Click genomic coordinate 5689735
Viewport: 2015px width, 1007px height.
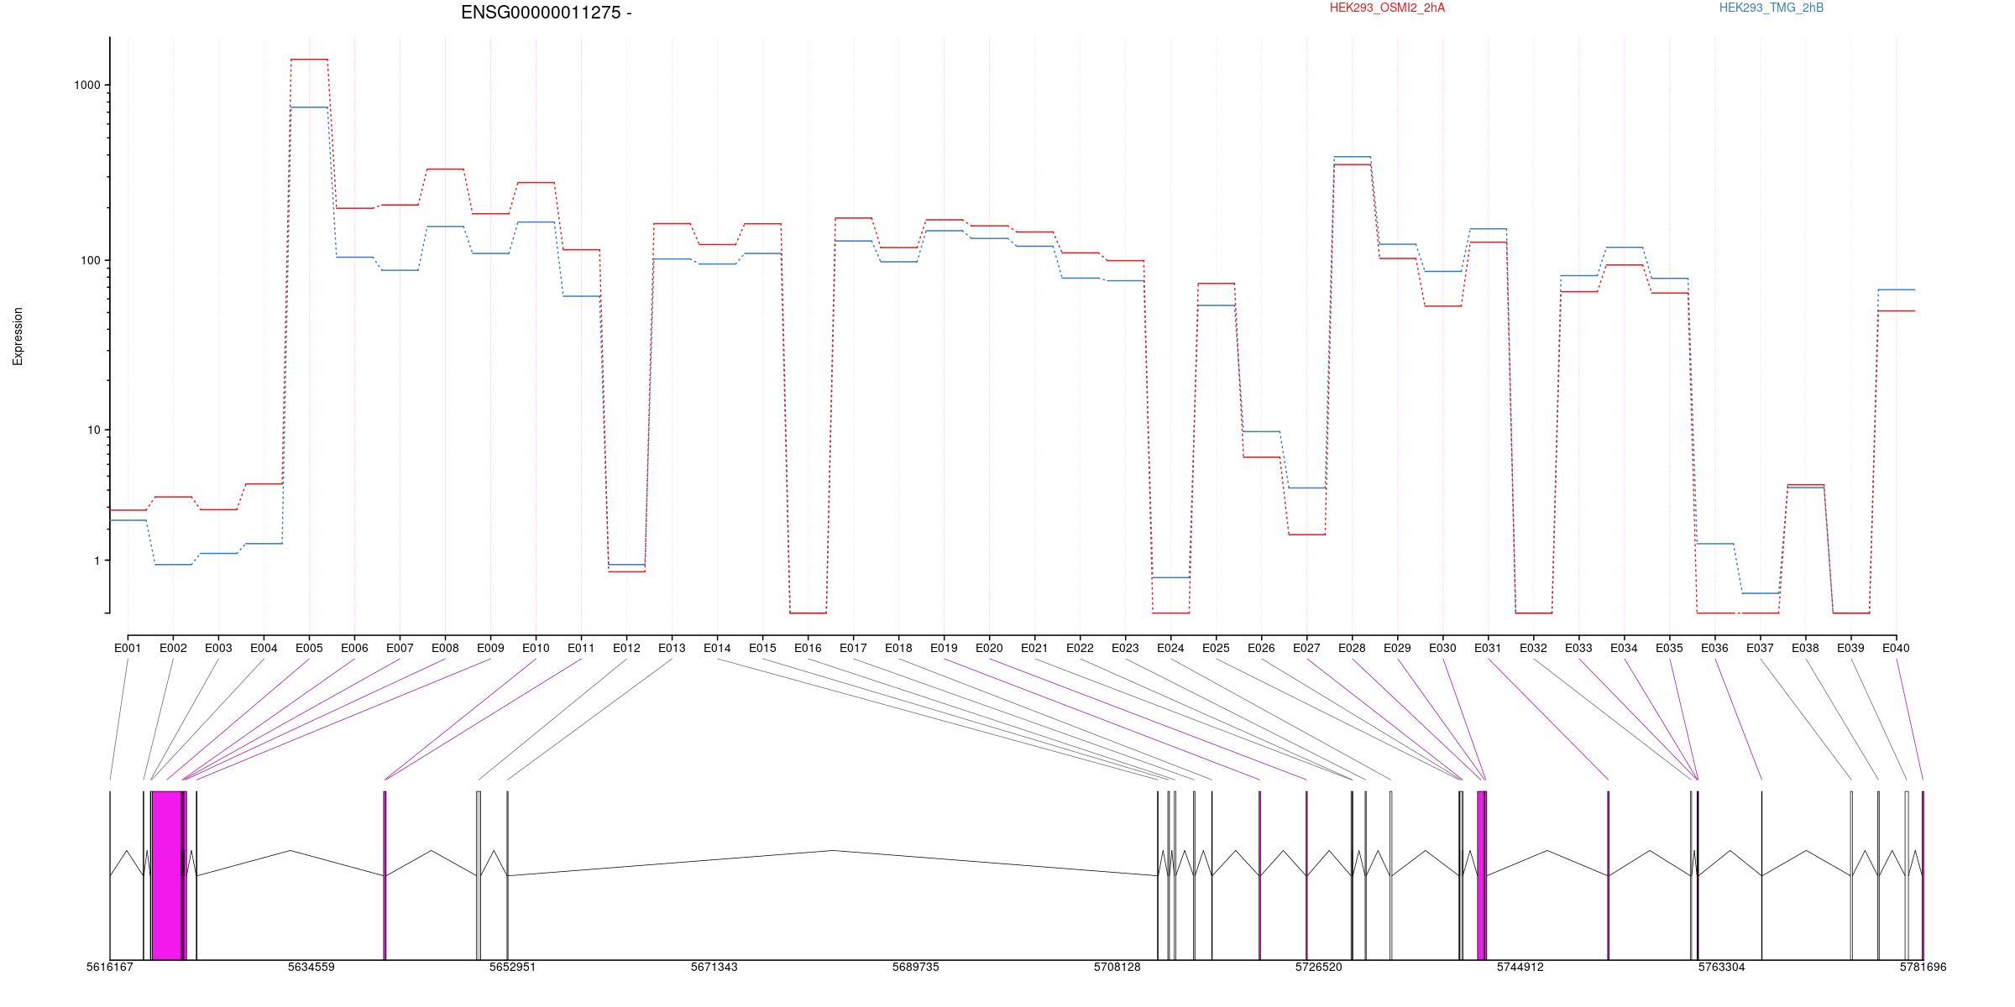tap(916, 967)
